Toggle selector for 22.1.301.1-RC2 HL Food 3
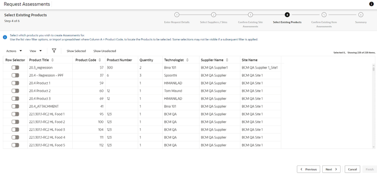This screenshot has height=175, width=377. point(15,130)
